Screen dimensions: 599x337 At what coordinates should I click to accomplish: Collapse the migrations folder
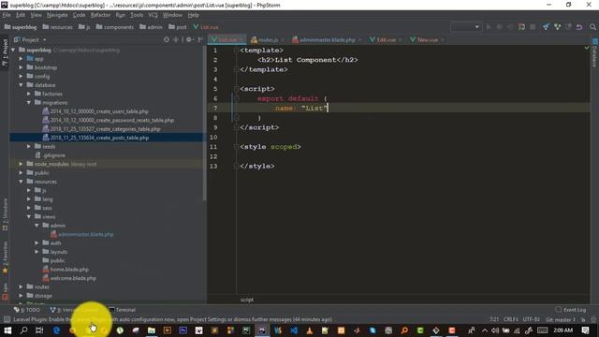tap(29, 103)
